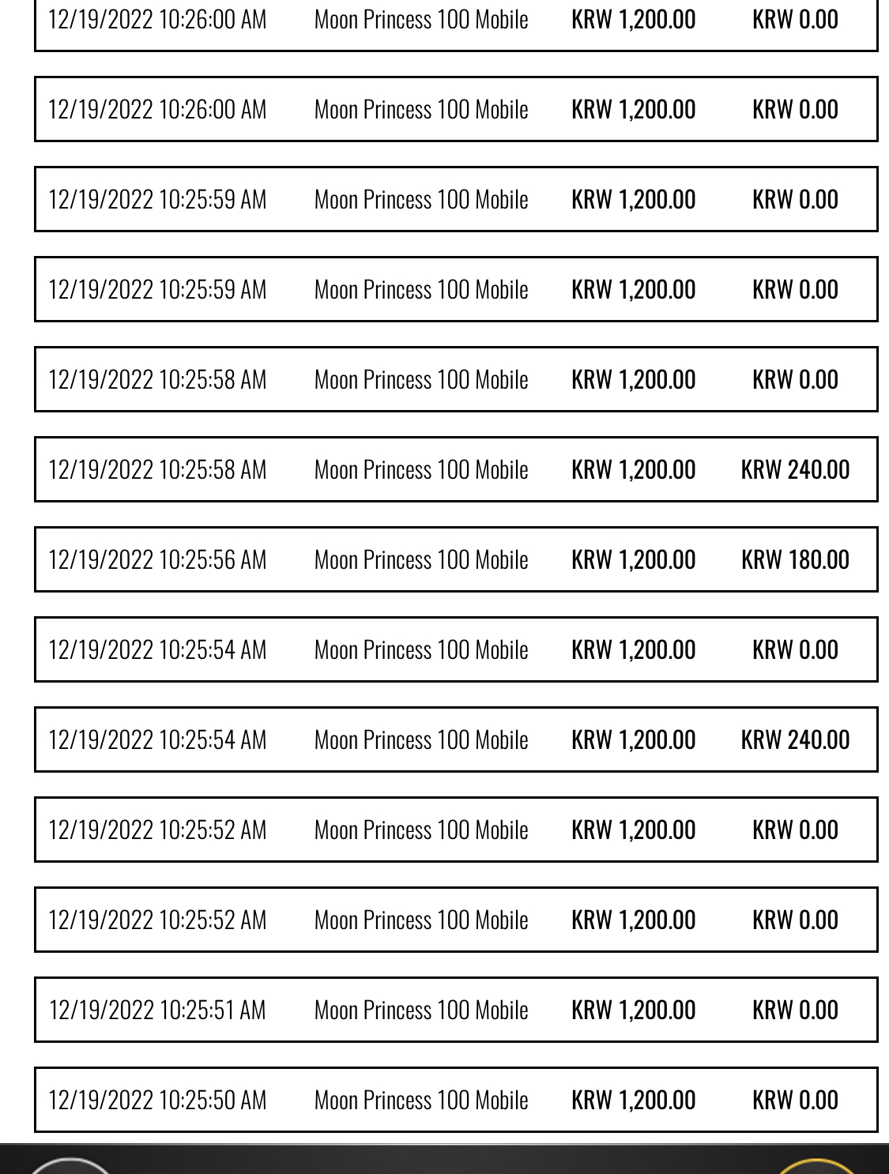Select 10:25:54 AM row showing KRW 0.00
The image size is (889, 1174).
456,649
